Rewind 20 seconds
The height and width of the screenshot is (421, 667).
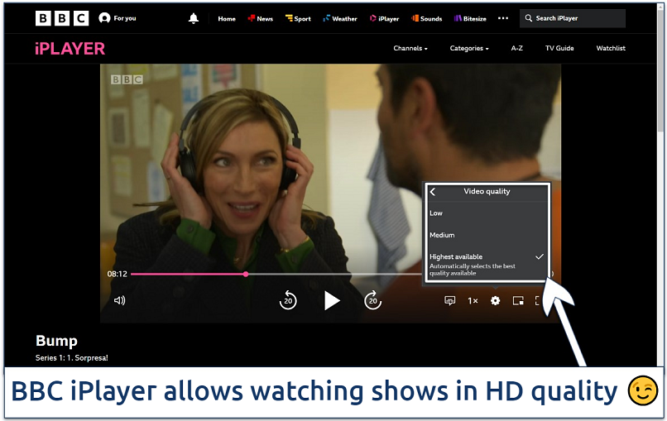pyautogui.click(x=288, y=300)
